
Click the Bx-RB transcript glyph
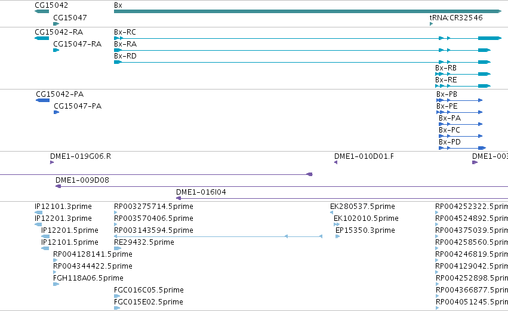[x=463, y=74]
